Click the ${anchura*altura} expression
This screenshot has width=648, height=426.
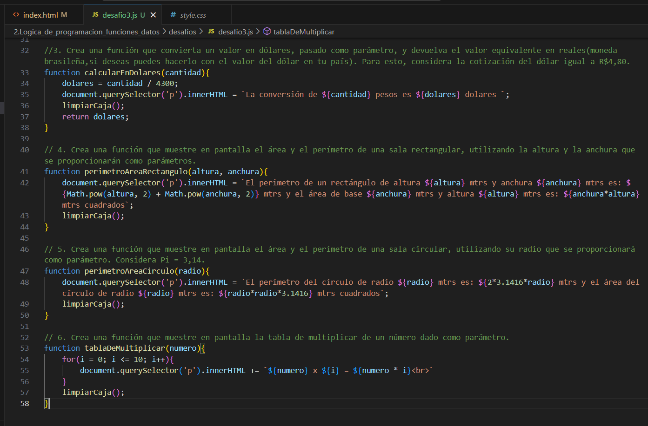point(601,194)
